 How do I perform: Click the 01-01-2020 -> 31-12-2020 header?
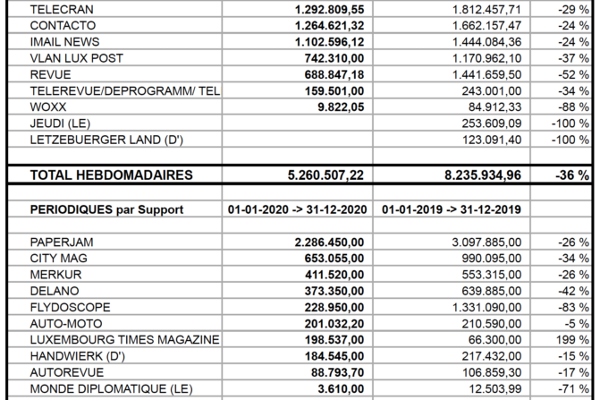click(x=298, y=209)
